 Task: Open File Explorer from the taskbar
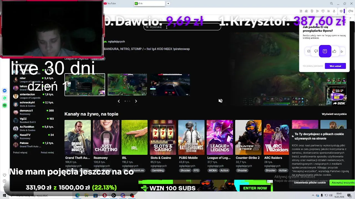click(x=87, y=195)
